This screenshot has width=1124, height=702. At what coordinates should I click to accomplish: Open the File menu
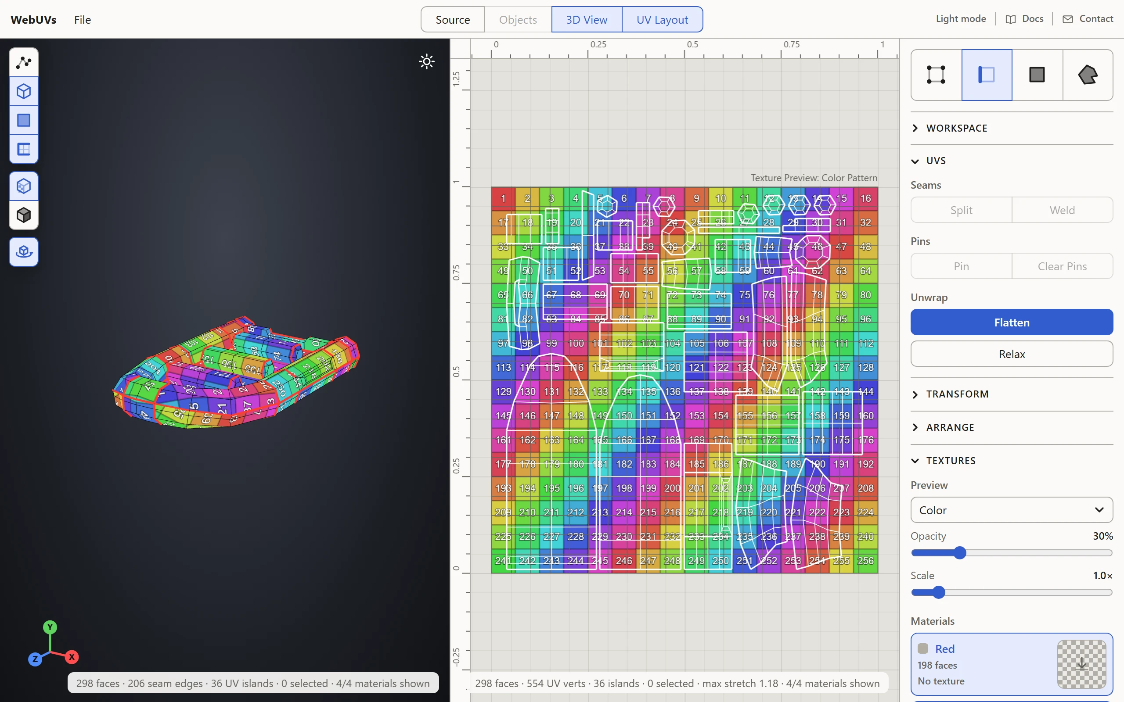82,19
